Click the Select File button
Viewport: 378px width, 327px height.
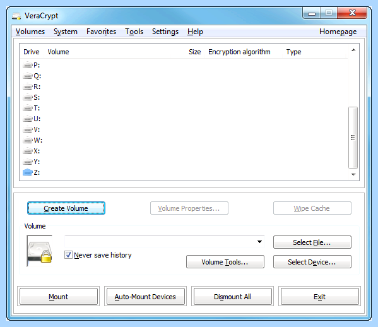click(x=312, y=242)
